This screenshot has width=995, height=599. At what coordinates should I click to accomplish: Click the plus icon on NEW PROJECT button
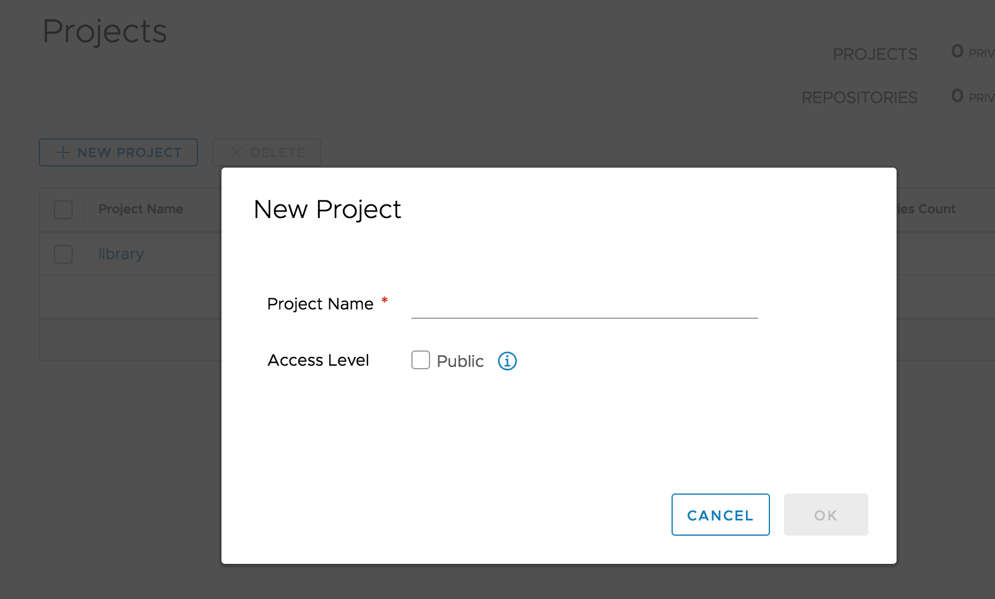[62, 152]
